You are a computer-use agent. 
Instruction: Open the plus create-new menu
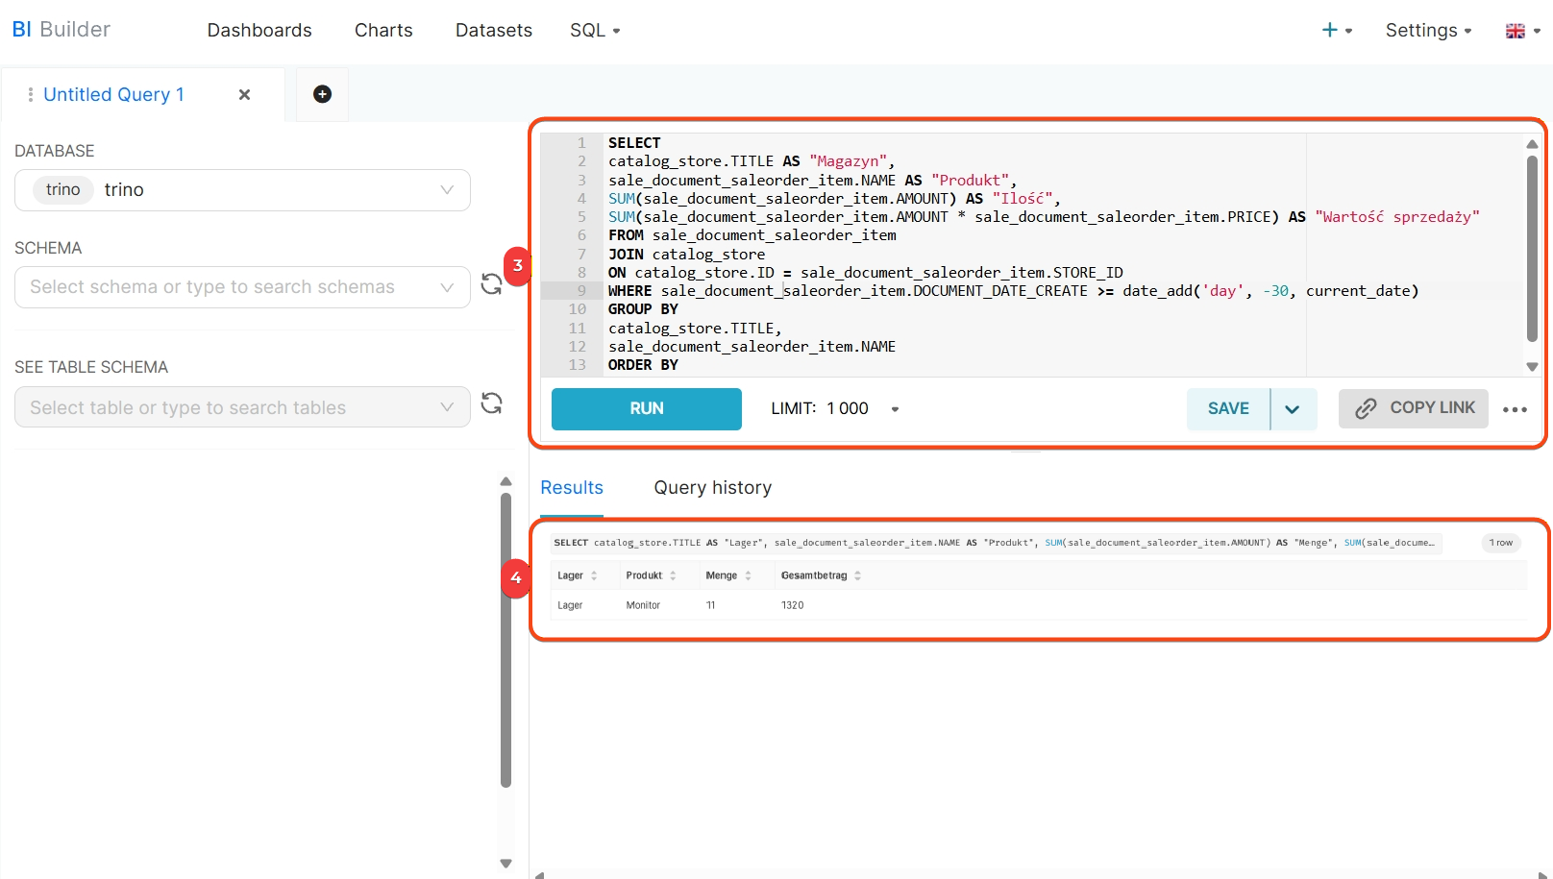pos(1336,31)
